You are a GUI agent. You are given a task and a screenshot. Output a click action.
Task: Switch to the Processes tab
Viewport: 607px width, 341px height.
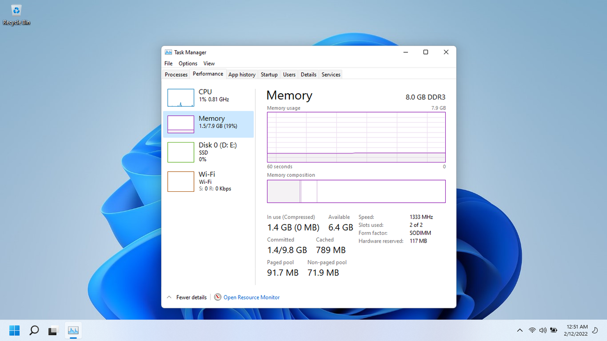[x=176, y=74]
